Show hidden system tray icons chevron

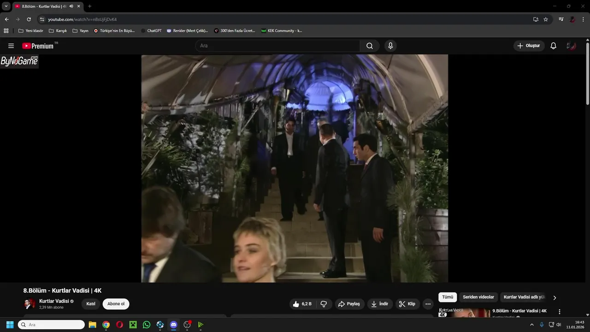click(x=532, y=325)
